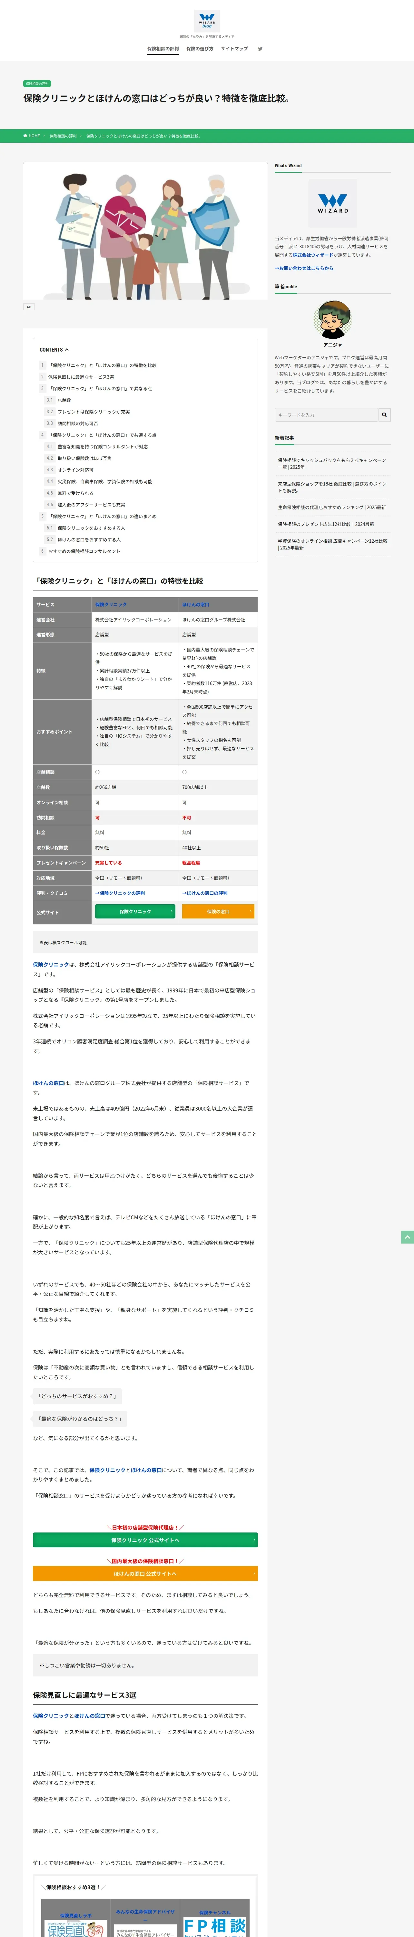Open recent post 保険相談のプレゼント広告12社比較
Viewport: 414px width, 1937px height.
point(326,524)
